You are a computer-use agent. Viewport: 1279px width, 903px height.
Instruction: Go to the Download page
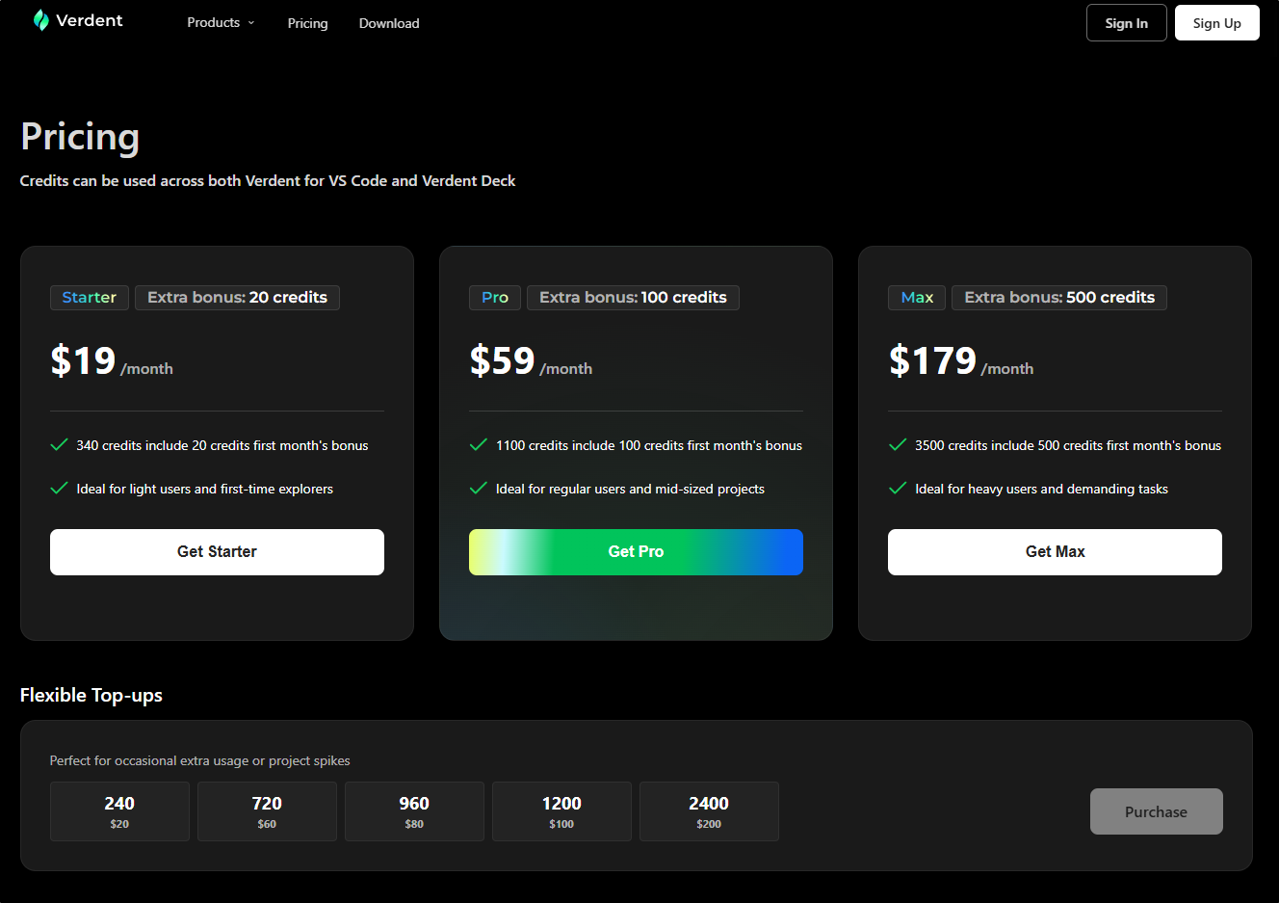389,23
